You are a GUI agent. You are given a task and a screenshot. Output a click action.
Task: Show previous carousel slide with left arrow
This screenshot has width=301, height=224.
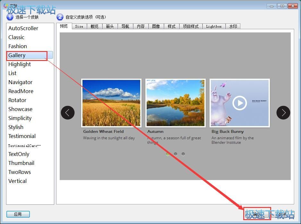click(x=68, y=113)
